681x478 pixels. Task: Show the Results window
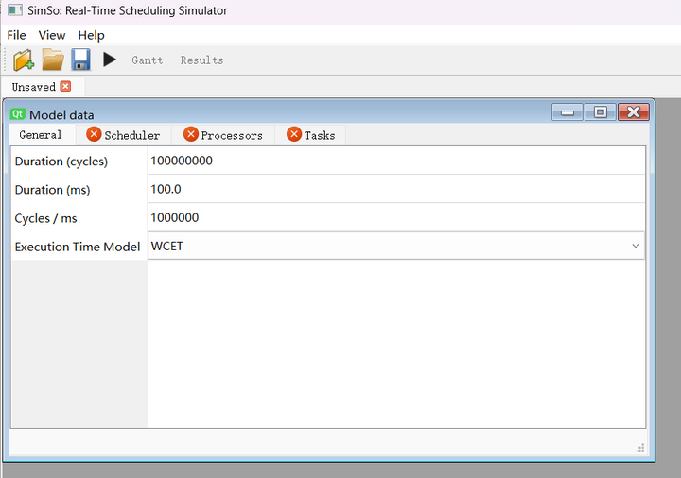(202, 60)
